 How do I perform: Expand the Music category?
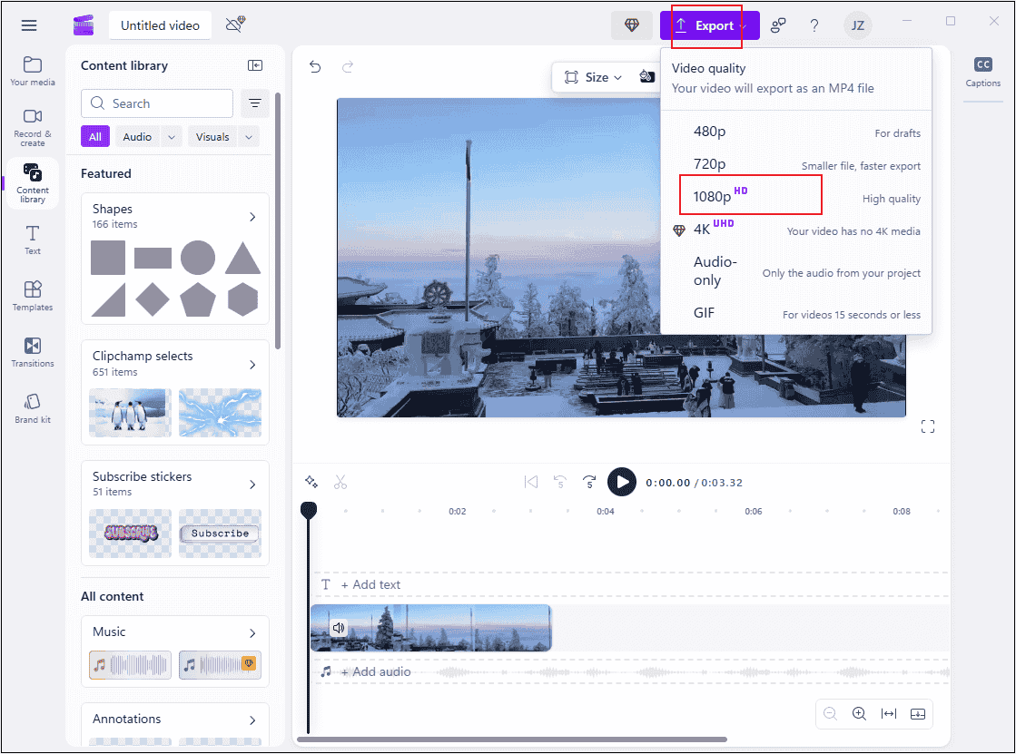[x=252, y=632]
